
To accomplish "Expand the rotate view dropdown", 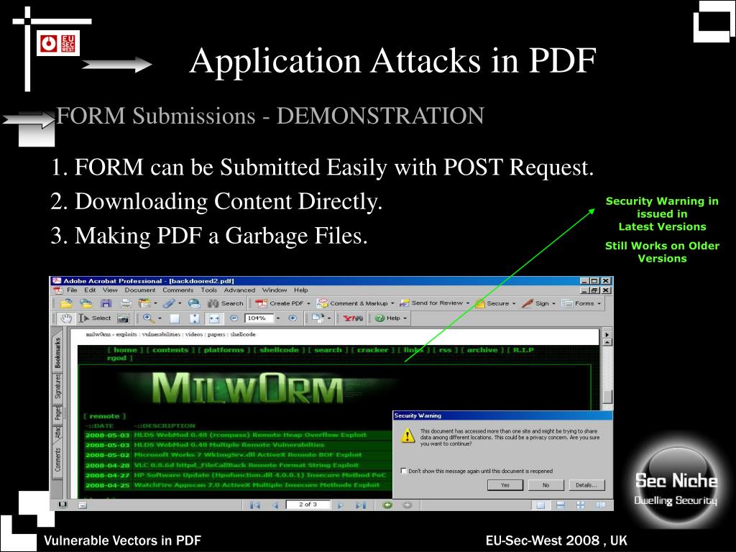I will click(328, 318).
